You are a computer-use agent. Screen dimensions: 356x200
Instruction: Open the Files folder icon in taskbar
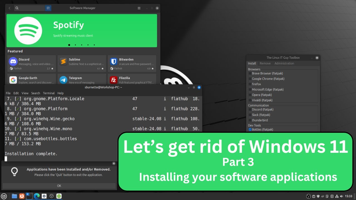(14, 196)
